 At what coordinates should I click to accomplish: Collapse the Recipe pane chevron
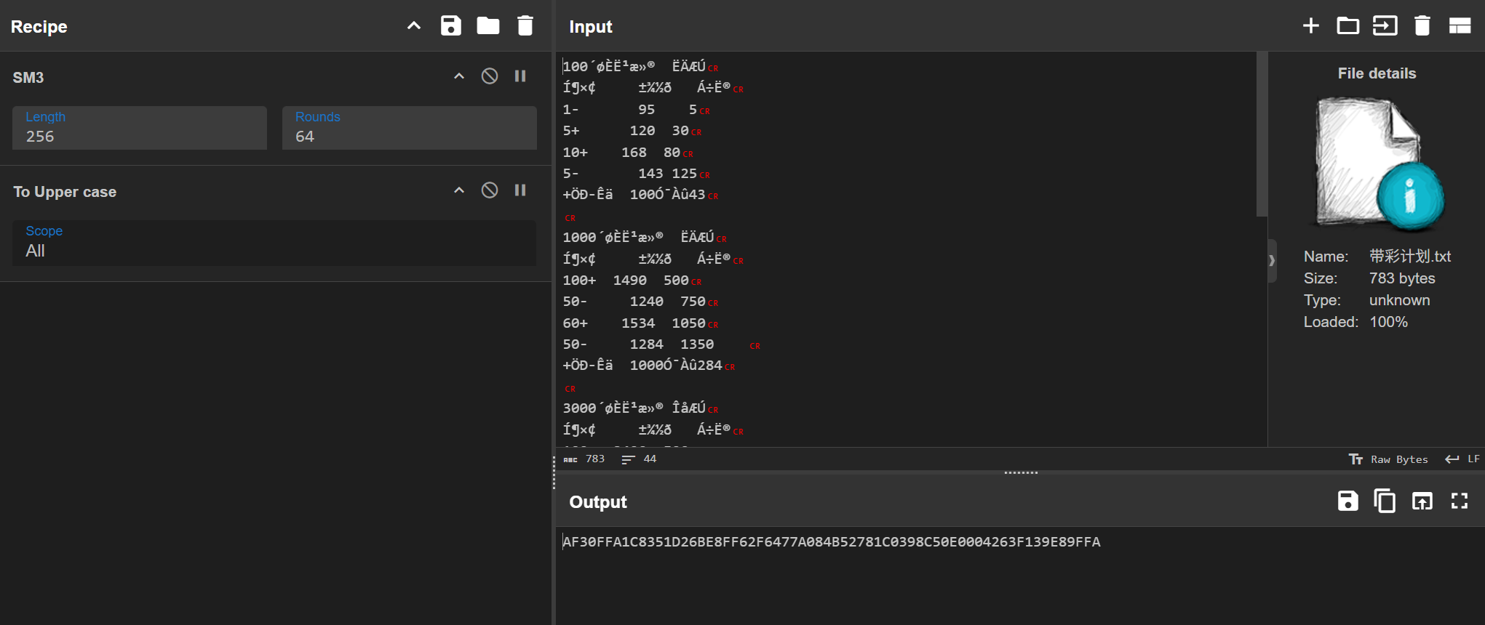click(414, 26)
